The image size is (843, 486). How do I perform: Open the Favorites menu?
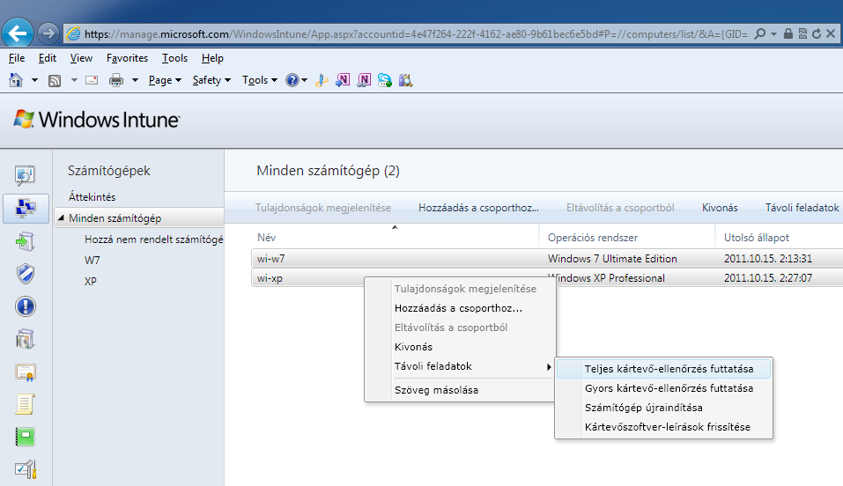127,58
